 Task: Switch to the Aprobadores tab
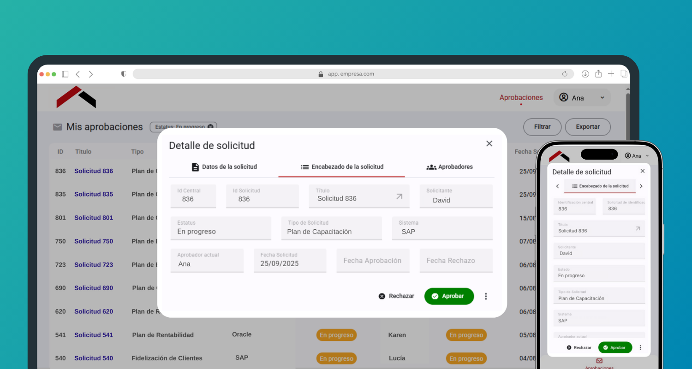click(x=449, y=167)
